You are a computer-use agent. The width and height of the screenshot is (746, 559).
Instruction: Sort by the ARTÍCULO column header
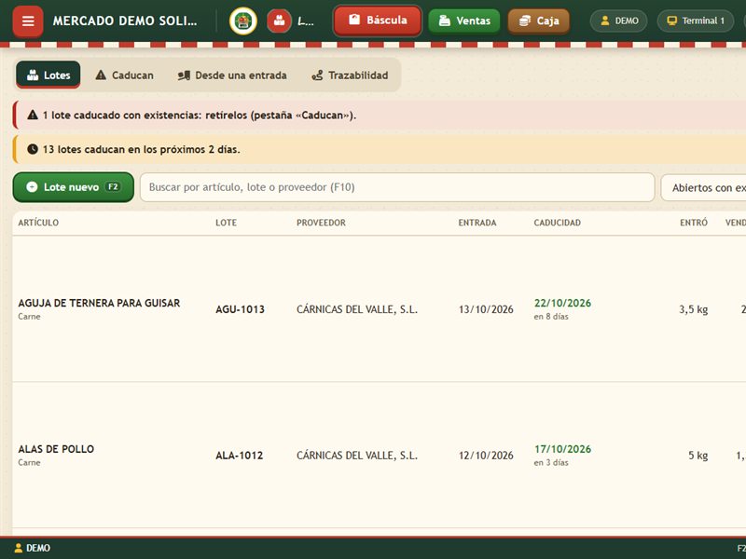pyautogui.click(x=38, y=223)
